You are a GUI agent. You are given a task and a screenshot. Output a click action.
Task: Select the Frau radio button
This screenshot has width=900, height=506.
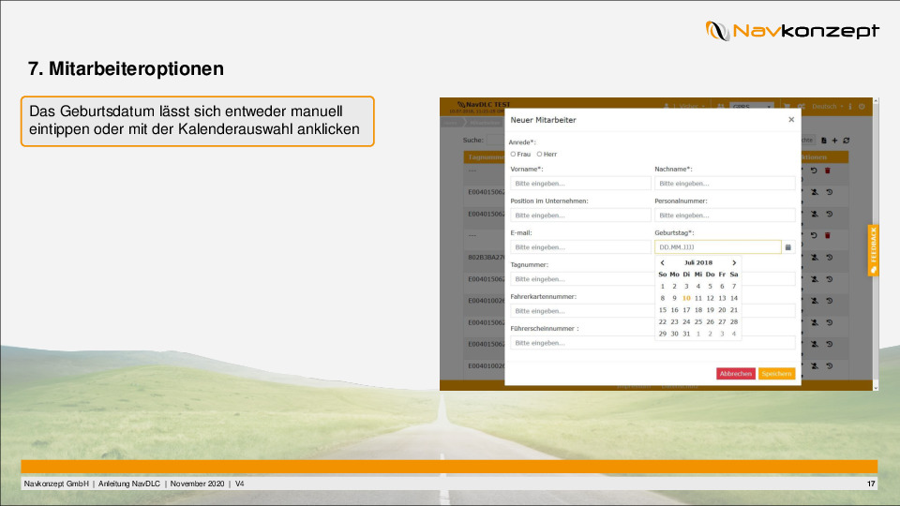pos(513,154)
